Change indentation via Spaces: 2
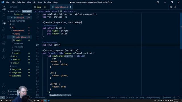This screenshot has height=102, width=182. 123,97
